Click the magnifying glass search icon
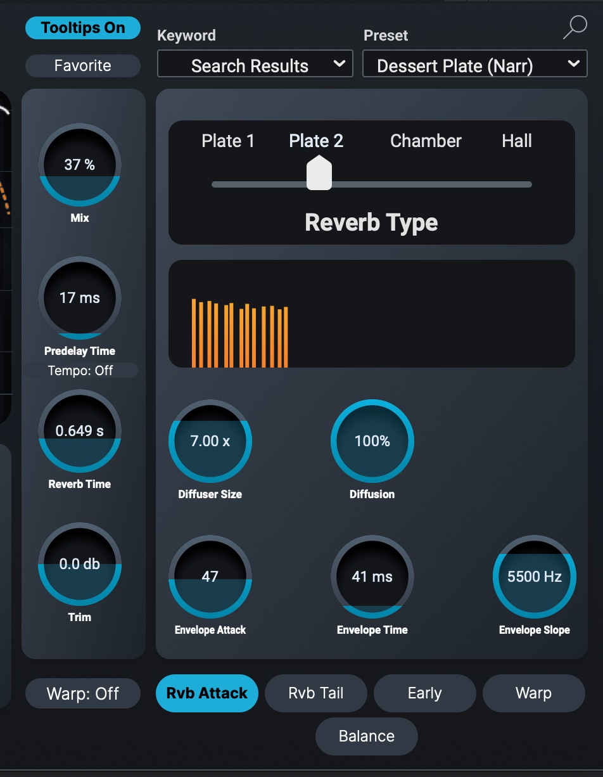 574,27
